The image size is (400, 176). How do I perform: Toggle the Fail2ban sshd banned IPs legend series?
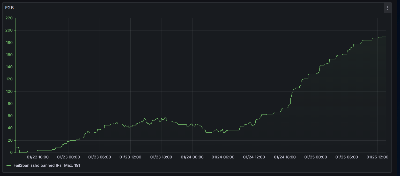pos(37,165)
